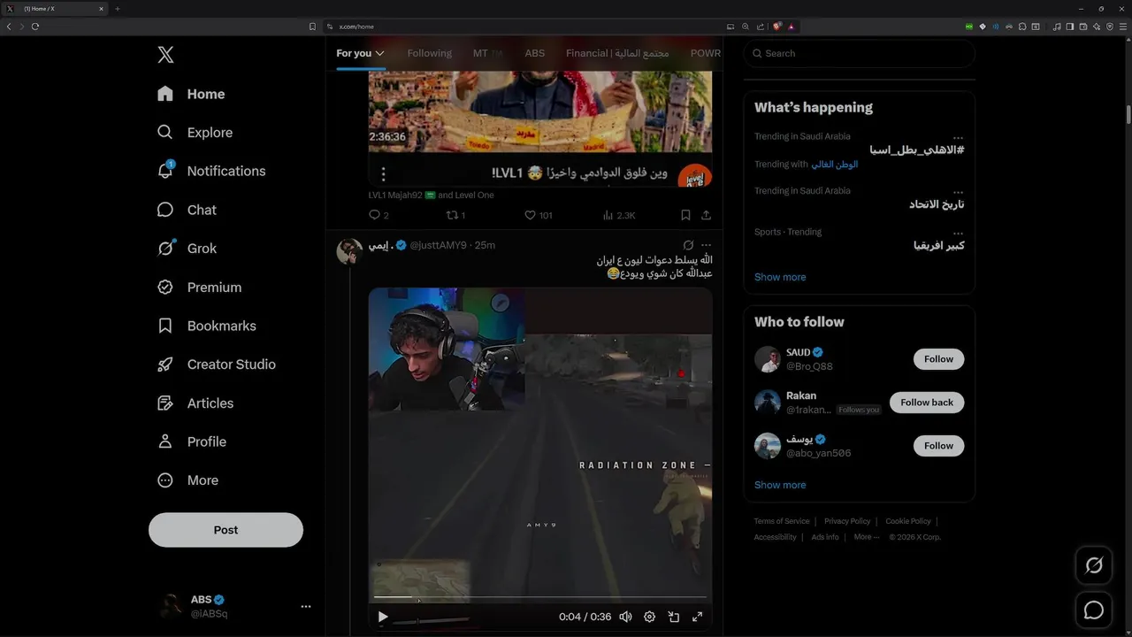Click the Brave Shields lion icon
This screenshot has width=1132, height=637.
(777, 27)
